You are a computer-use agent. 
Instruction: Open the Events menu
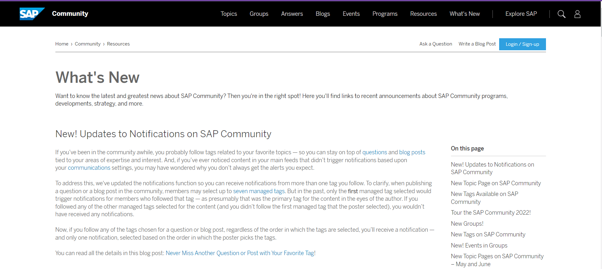coord(351,14)
